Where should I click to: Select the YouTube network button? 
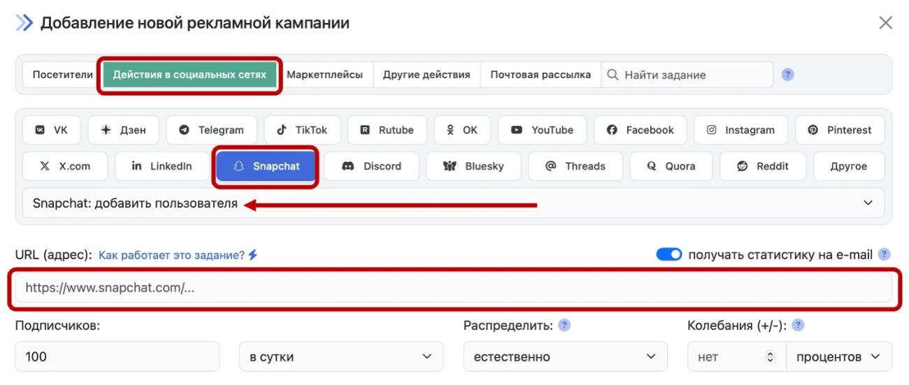coord(542,130)
